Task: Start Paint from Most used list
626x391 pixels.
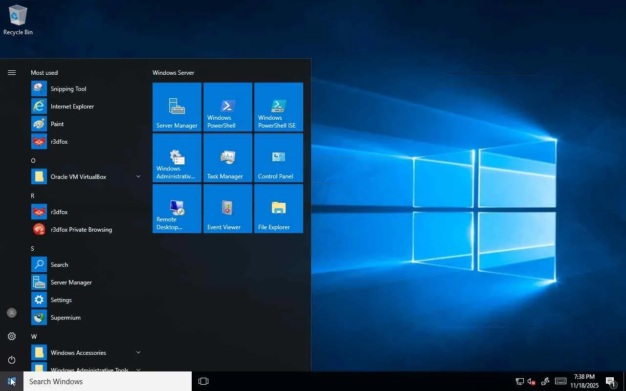Action: click(86, 124)
